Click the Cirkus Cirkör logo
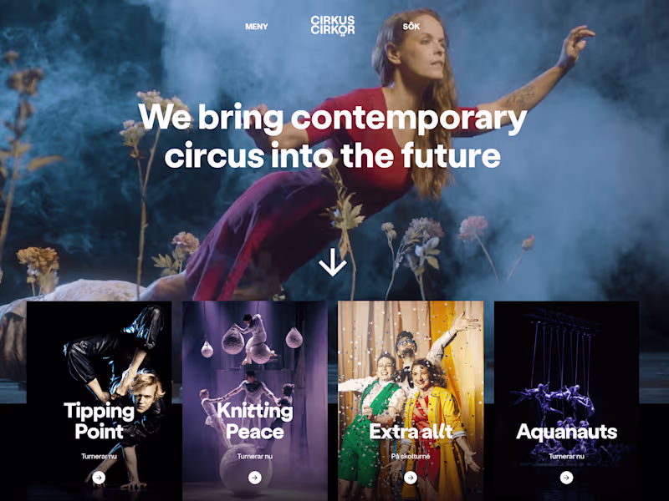The image size is (669, 501). point(333,26)
